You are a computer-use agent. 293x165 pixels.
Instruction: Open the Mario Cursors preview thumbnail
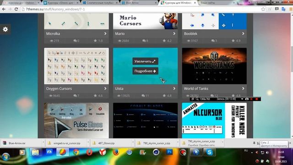146,21
